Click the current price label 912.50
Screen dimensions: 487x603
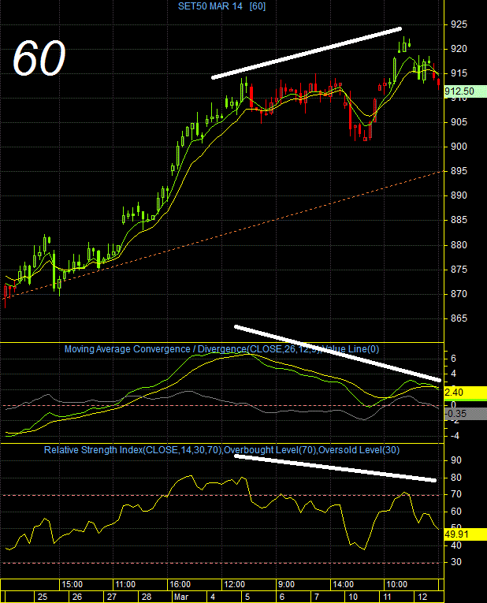click(x=465, y=91)
